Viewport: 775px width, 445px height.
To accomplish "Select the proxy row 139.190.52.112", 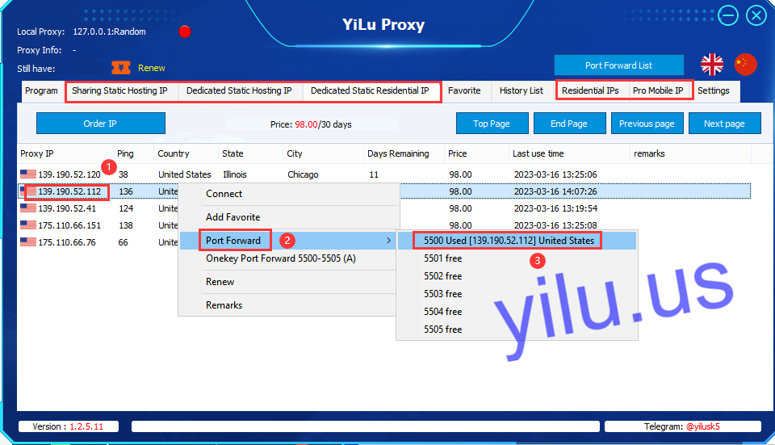I will pyautogui.click(x=384, y=191).
